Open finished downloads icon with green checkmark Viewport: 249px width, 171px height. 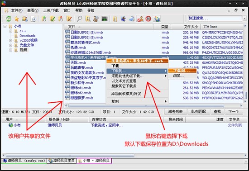pos(53,19)
